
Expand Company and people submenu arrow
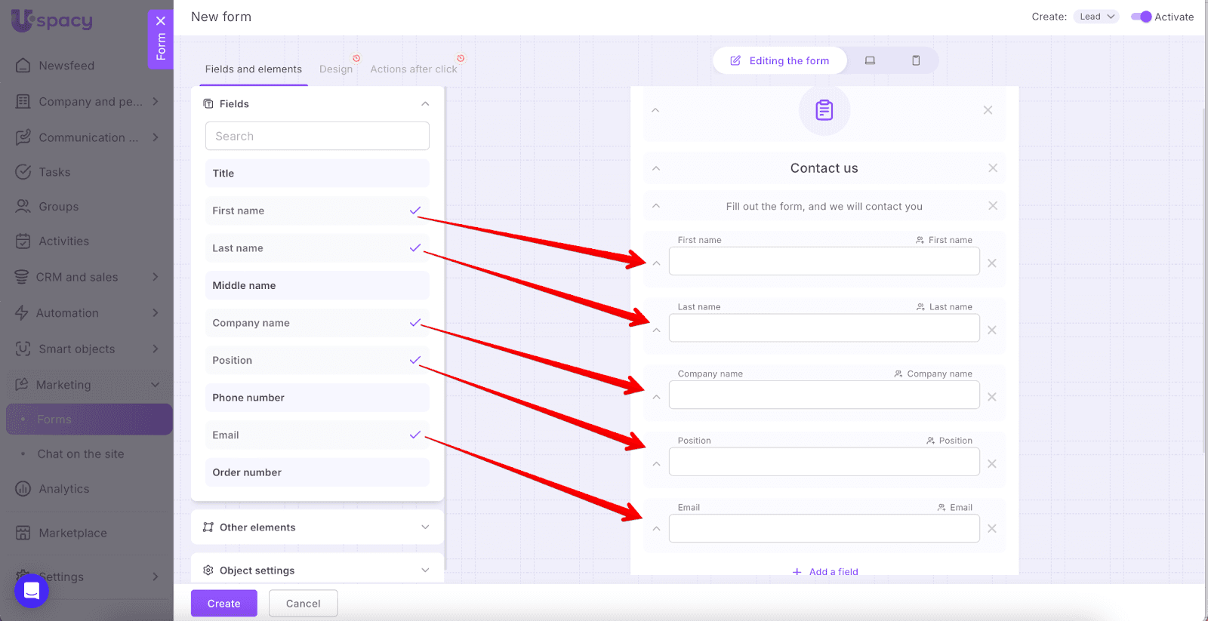coord(156,101)
